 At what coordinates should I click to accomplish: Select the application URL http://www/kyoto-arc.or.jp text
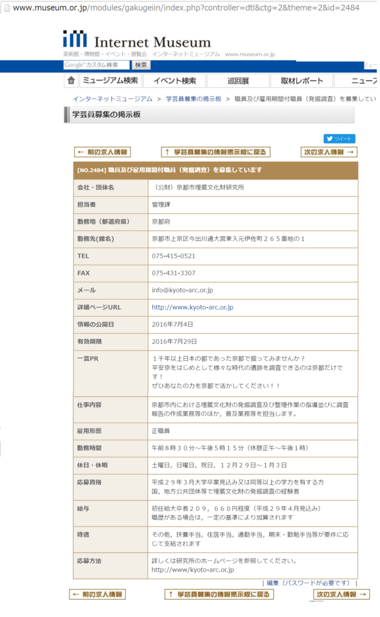193,570
